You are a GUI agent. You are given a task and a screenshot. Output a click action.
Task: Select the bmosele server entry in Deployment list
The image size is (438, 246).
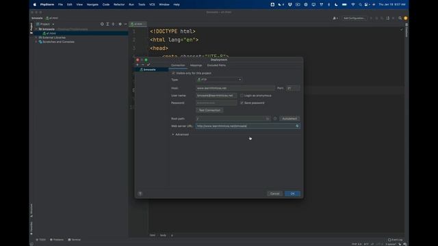151,70
